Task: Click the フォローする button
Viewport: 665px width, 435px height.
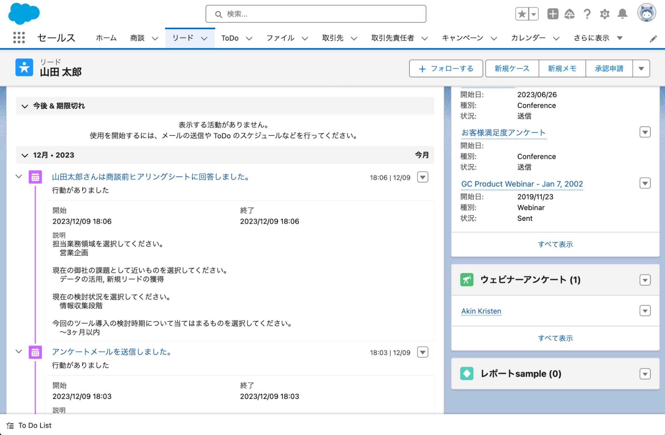Action: 446,69
